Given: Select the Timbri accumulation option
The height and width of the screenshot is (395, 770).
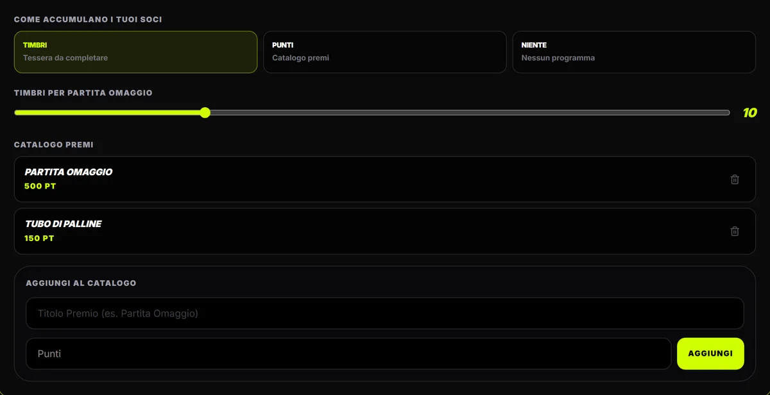Looking at the screenshot, I should pyautogui.click(x=135, y=52).
